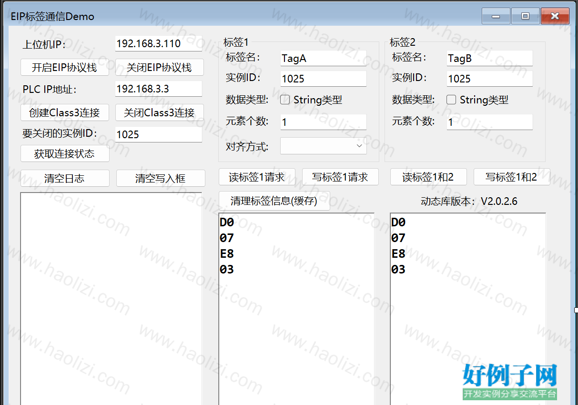Click 标签2 实例ID field
578x405 pixels.
[x=490, y=79]
